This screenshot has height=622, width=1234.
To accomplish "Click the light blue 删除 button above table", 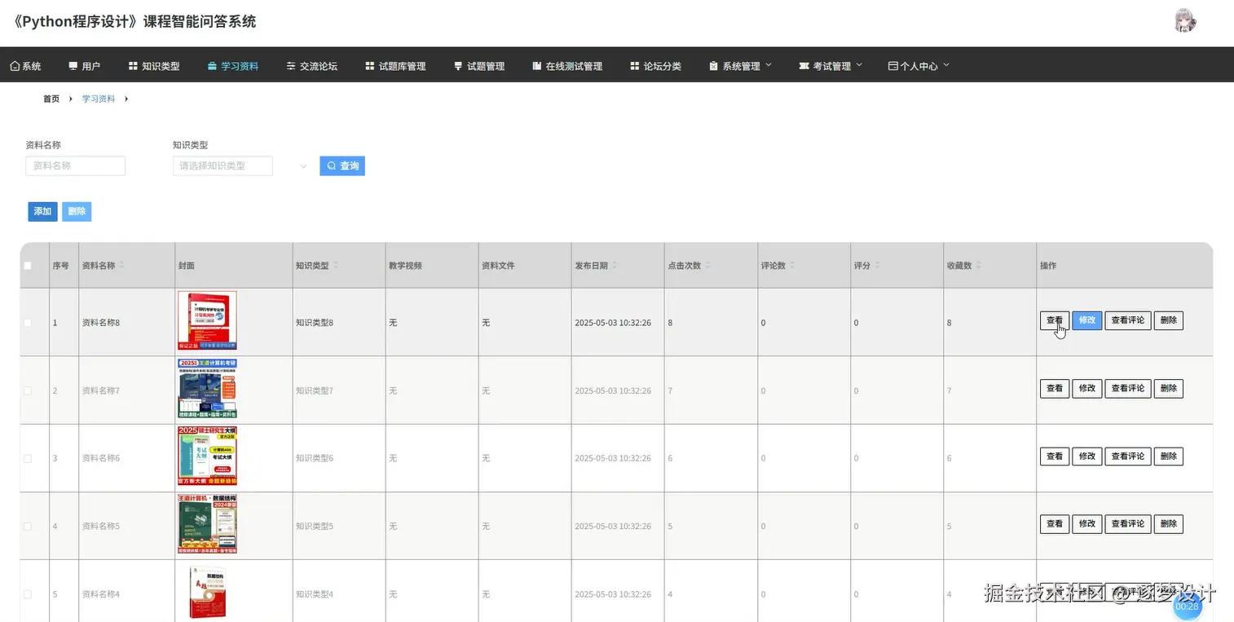I will 77,212.
